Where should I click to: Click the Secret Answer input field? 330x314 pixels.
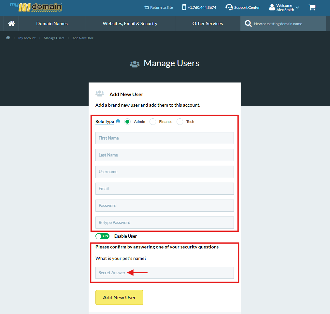pyautogui.click(x=165, y=273)
